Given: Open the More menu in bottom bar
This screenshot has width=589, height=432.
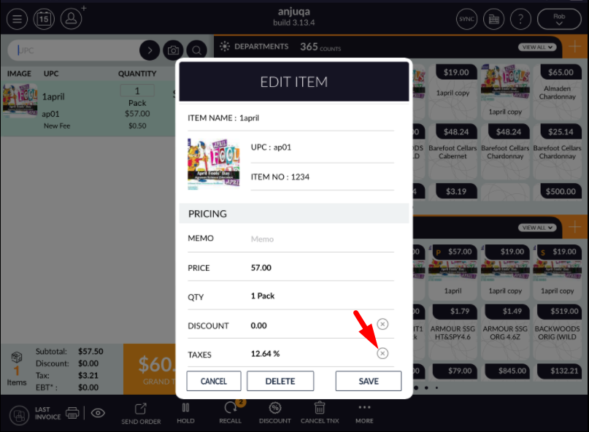Looking at the screenshot, I should pyautogui.click(x=364, y=413).
